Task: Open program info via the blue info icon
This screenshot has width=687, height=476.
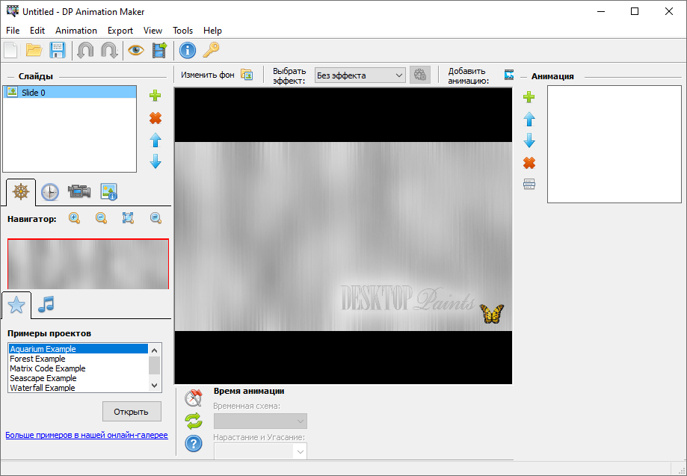Action: point(188,50)
